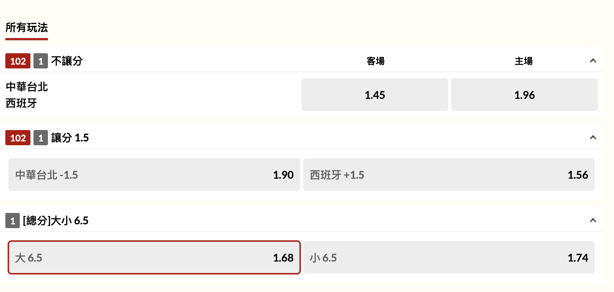614x292 pixels.
Task: Click the 102 badge beside 讓分 1.5
Action: pyautogui.click(x=17, y=138)
